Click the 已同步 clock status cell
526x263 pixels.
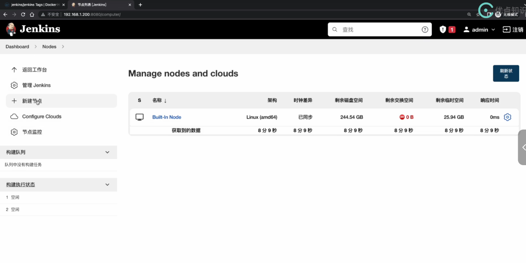[305, 117]
